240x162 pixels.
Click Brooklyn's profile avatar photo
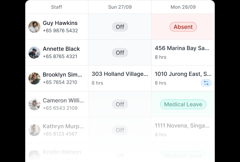pos(34,78)
